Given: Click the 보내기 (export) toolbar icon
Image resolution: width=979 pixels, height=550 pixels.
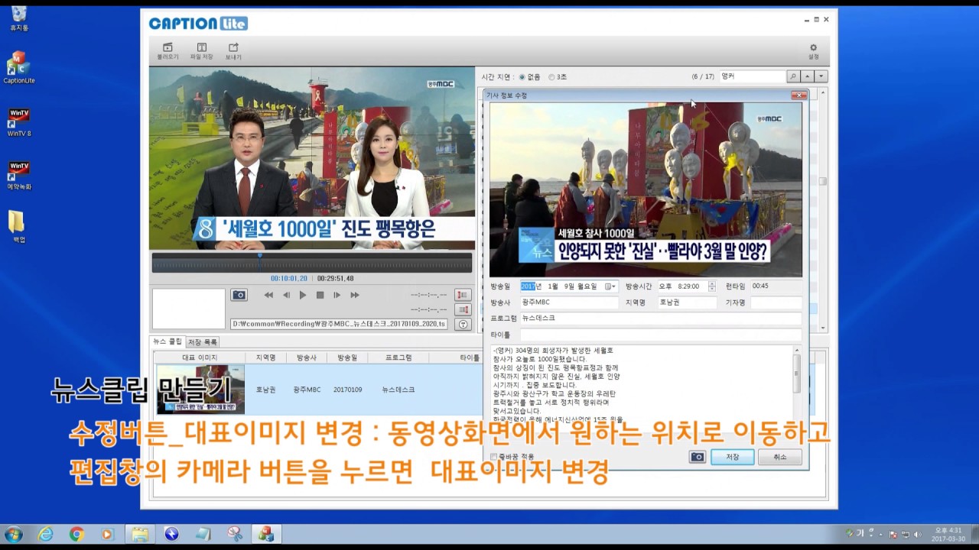Looking at the screenshot, I should 233,51.
